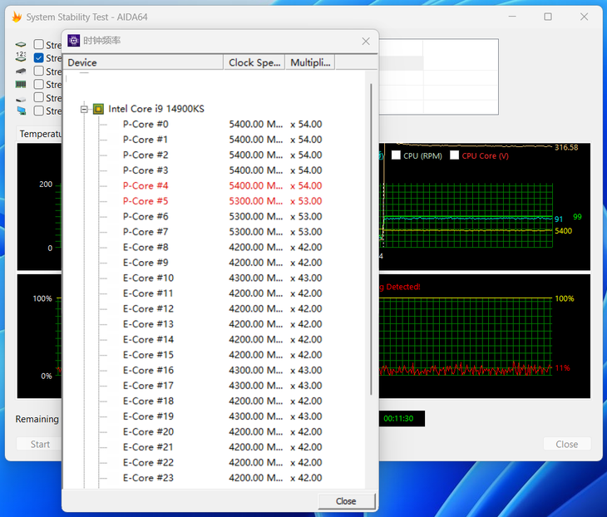Screen dimensions: 607x517
Task: Click the Start button in AIDA64
Action: 40,444
